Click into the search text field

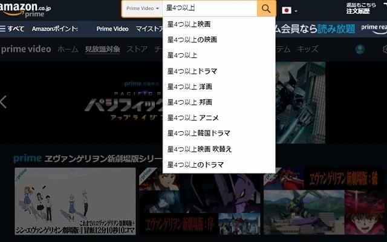tap(210, 8)
